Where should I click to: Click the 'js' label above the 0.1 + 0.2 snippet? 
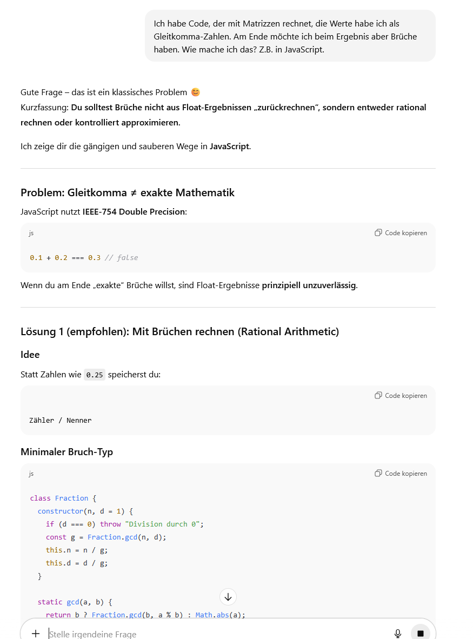31,233
